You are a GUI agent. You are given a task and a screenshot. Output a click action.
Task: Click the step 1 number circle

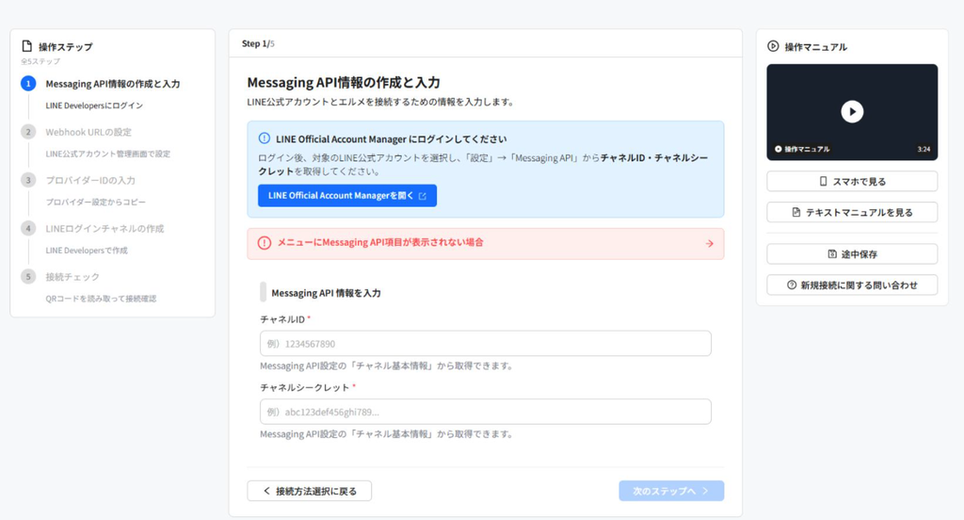[28, 84]
